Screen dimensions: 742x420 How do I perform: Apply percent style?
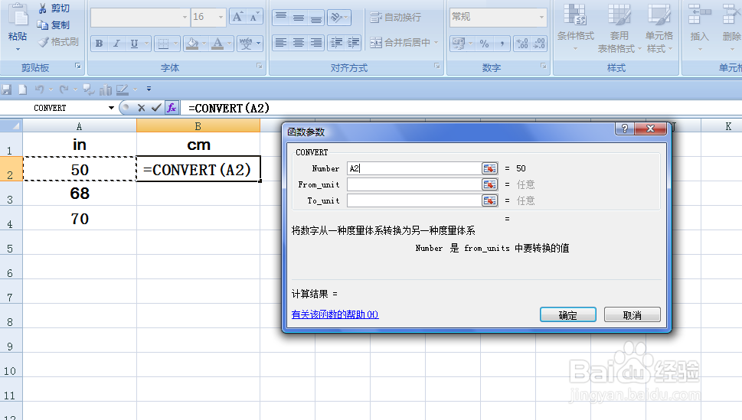(x=484, y=44)
